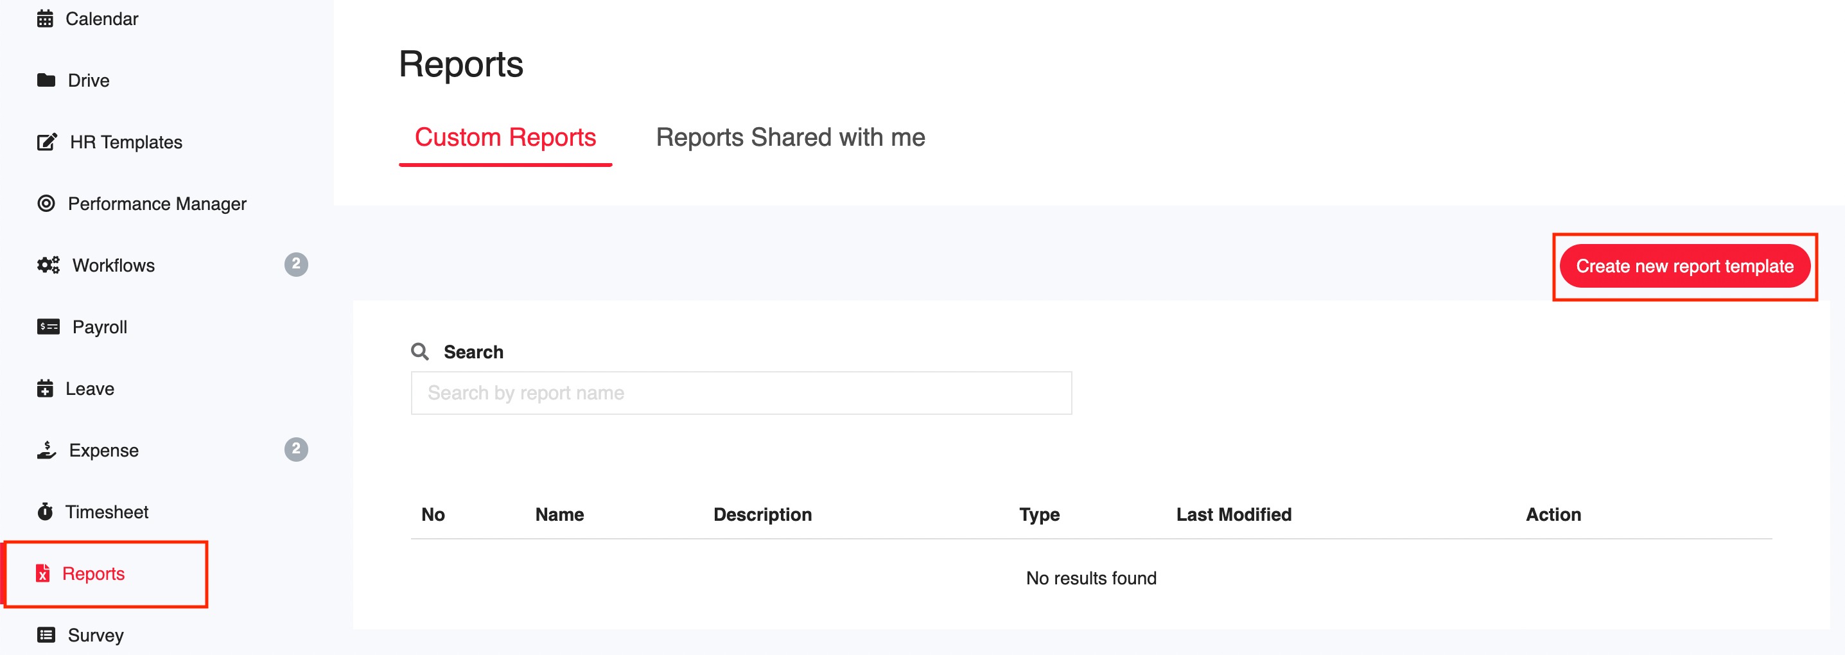Open Drive from the sidebar
The height and width of the screenshot is (655, 1845).
pos(89,80)
